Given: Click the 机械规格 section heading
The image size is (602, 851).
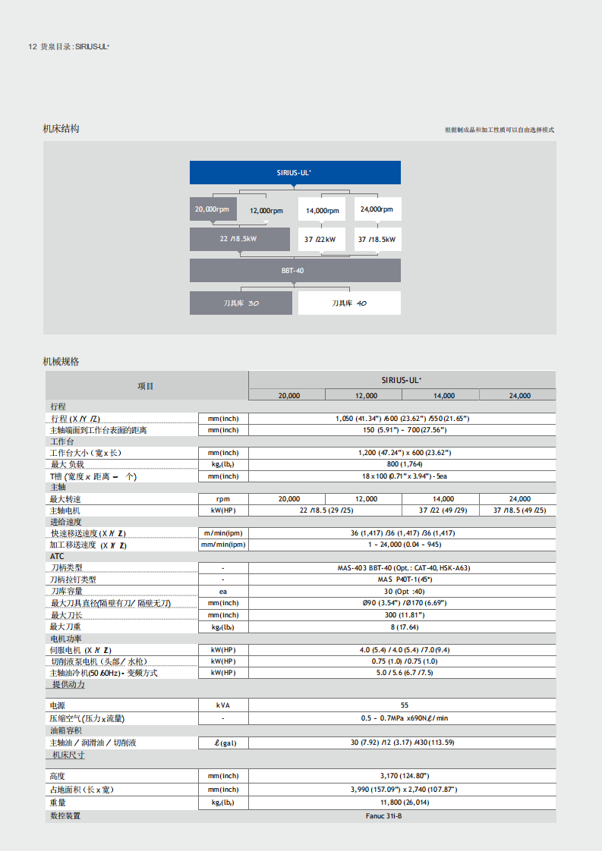Looking at the screenshot, I should [x=61, y=362].
